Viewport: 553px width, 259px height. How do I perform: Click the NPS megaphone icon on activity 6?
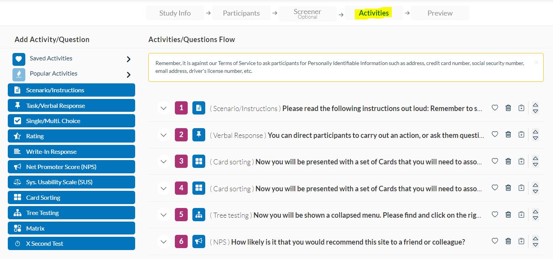(199, 241)
